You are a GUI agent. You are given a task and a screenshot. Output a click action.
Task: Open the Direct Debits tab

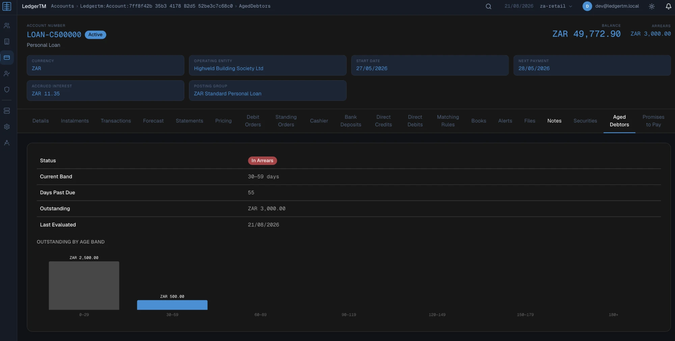[x=415, y=121]
